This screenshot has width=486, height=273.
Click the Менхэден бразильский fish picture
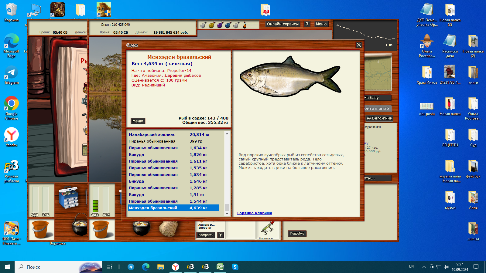290,76
